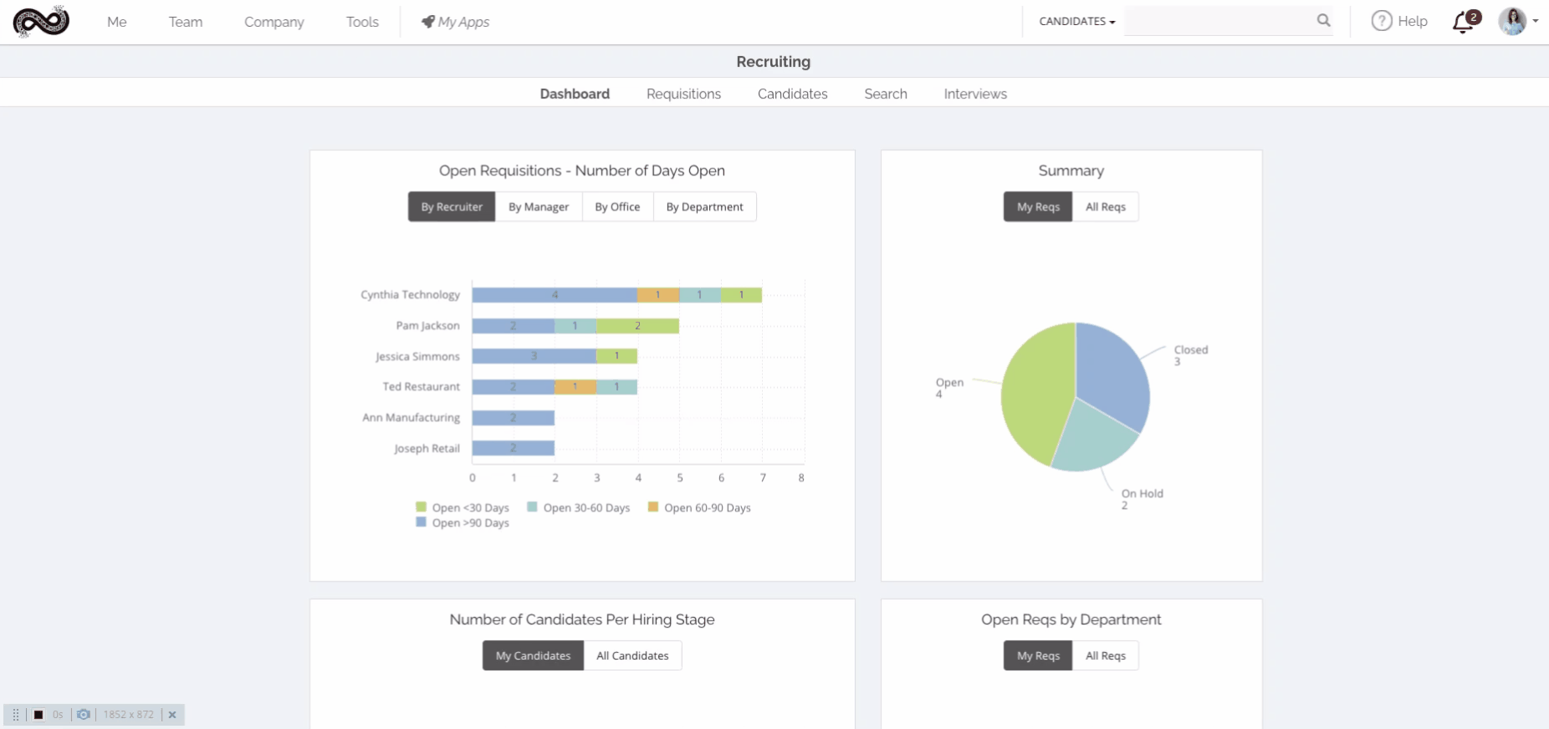Image resolution: width=1549 pixels, height=729 pixels.
Task: Toggle My Reqs in Summary panel
Action: (1038, 206)
